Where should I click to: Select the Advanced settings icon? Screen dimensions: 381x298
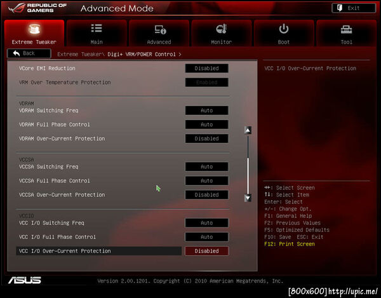click(x=160, y=29)
